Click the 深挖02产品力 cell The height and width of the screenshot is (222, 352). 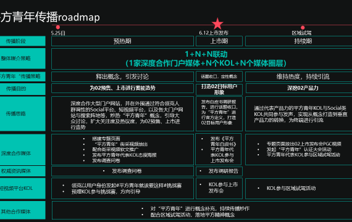tap(299, 88)
